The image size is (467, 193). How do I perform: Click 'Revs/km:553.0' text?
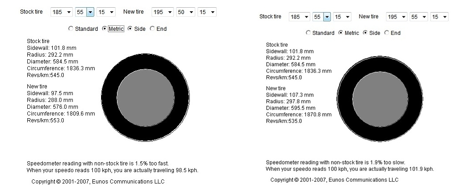point(45,121)
